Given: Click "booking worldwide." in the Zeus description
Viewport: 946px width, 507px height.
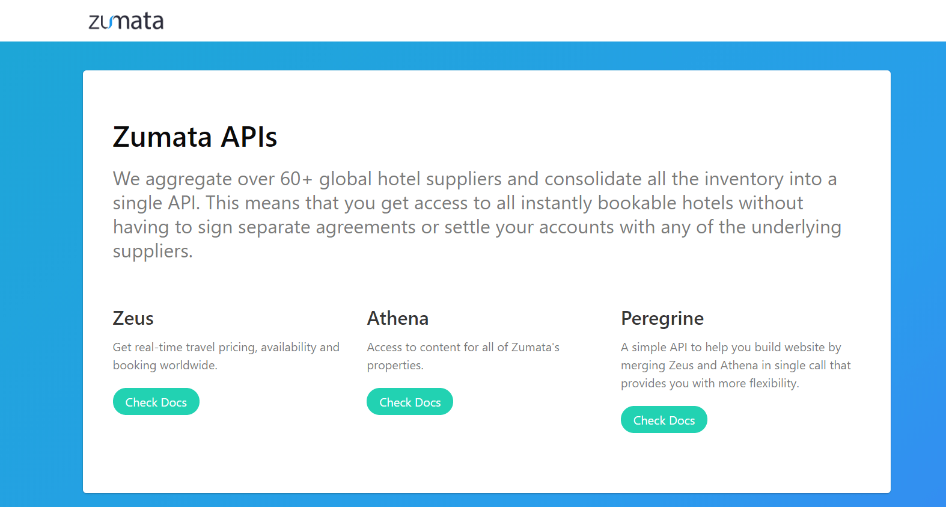Looking at the screenshot, I should coord(165,365).
